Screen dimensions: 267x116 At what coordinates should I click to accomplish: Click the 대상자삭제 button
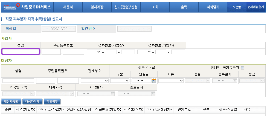point(32,102)
